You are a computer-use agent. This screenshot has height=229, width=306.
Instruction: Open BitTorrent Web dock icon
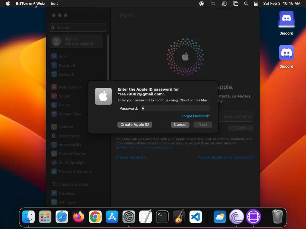[237, 217]
